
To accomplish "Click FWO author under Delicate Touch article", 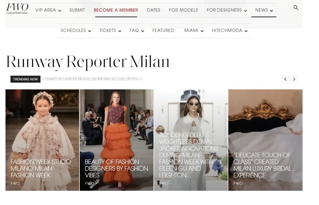I will point(238,183).
